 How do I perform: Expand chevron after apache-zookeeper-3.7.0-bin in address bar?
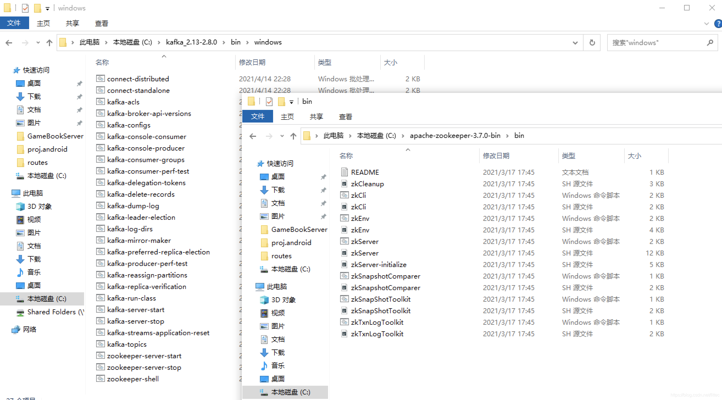pos(507,136)
